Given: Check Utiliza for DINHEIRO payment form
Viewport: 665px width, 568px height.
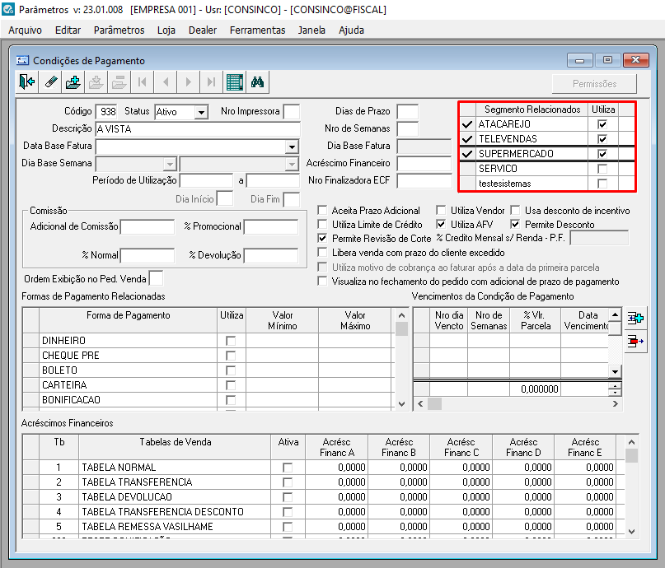Looking at the screenshot, I should pyautogui.click(x=231, y=341).
